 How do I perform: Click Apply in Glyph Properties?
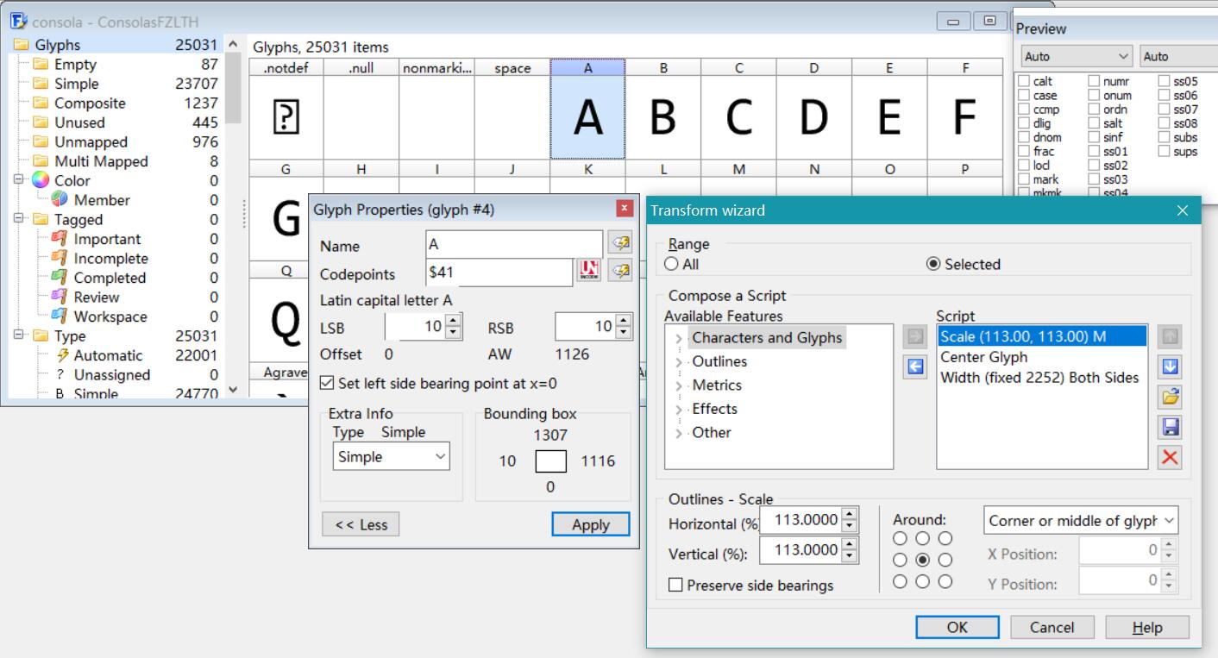click(x=591, y=524)
